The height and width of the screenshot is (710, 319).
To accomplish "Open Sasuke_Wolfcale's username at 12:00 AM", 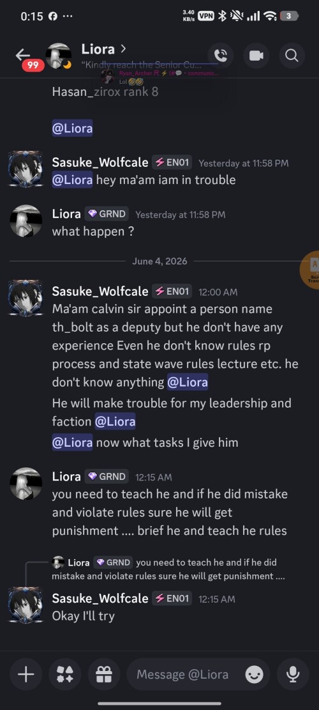I will click(x=100, y=291).
